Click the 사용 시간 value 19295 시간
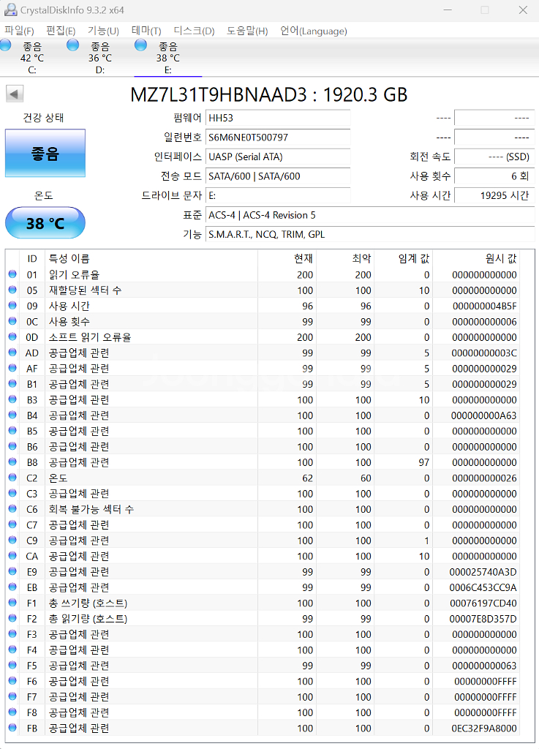 (x=494, y=195)
